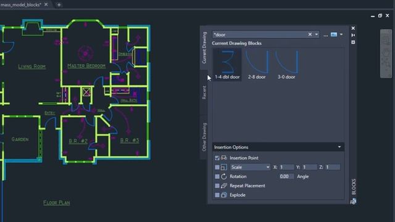Toggle auto-hide on the Blocks palette
395x222 pixels.
click(353, 35)
